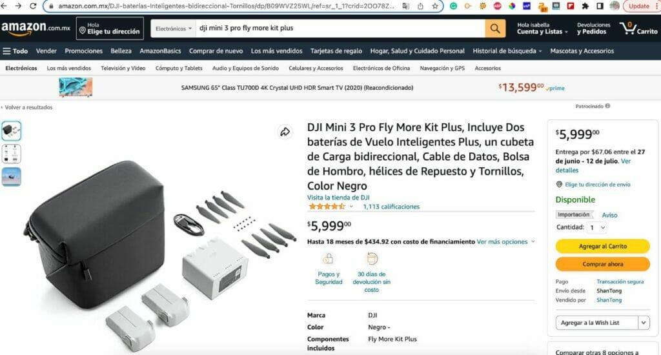Screen dimensions: 661x355
Task: Select the second product thumbnail
Action: click(12, 154)
